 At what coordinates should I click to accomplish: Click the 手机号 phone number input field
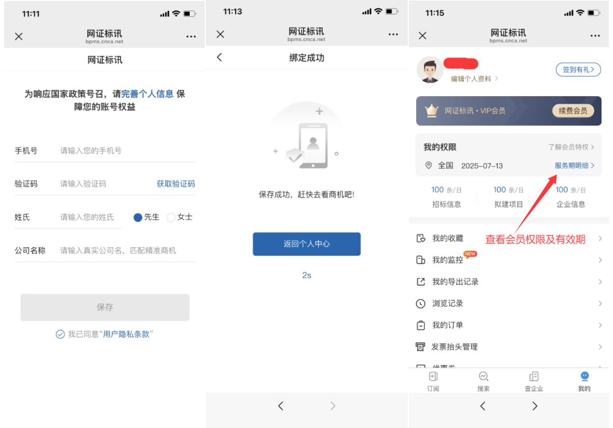(125, 151)
